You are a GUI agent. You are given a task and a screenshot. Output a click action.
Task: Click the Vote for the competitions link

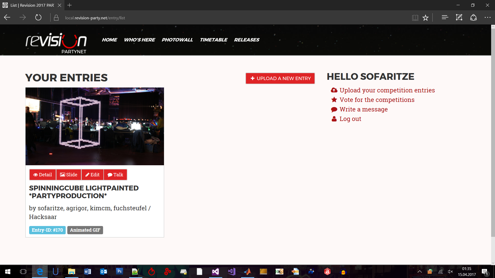click(x=377, y=100)
